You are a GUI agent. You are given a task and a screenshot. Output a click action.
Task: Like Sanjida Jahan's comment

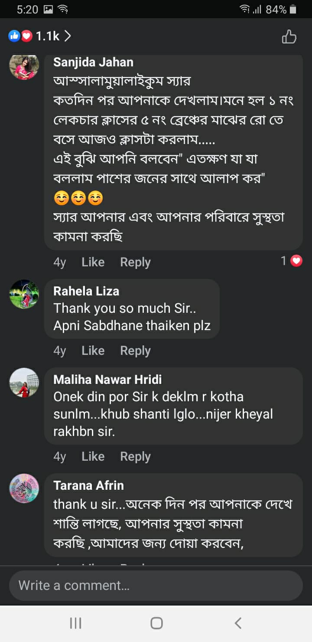click(x=93, y=262)
